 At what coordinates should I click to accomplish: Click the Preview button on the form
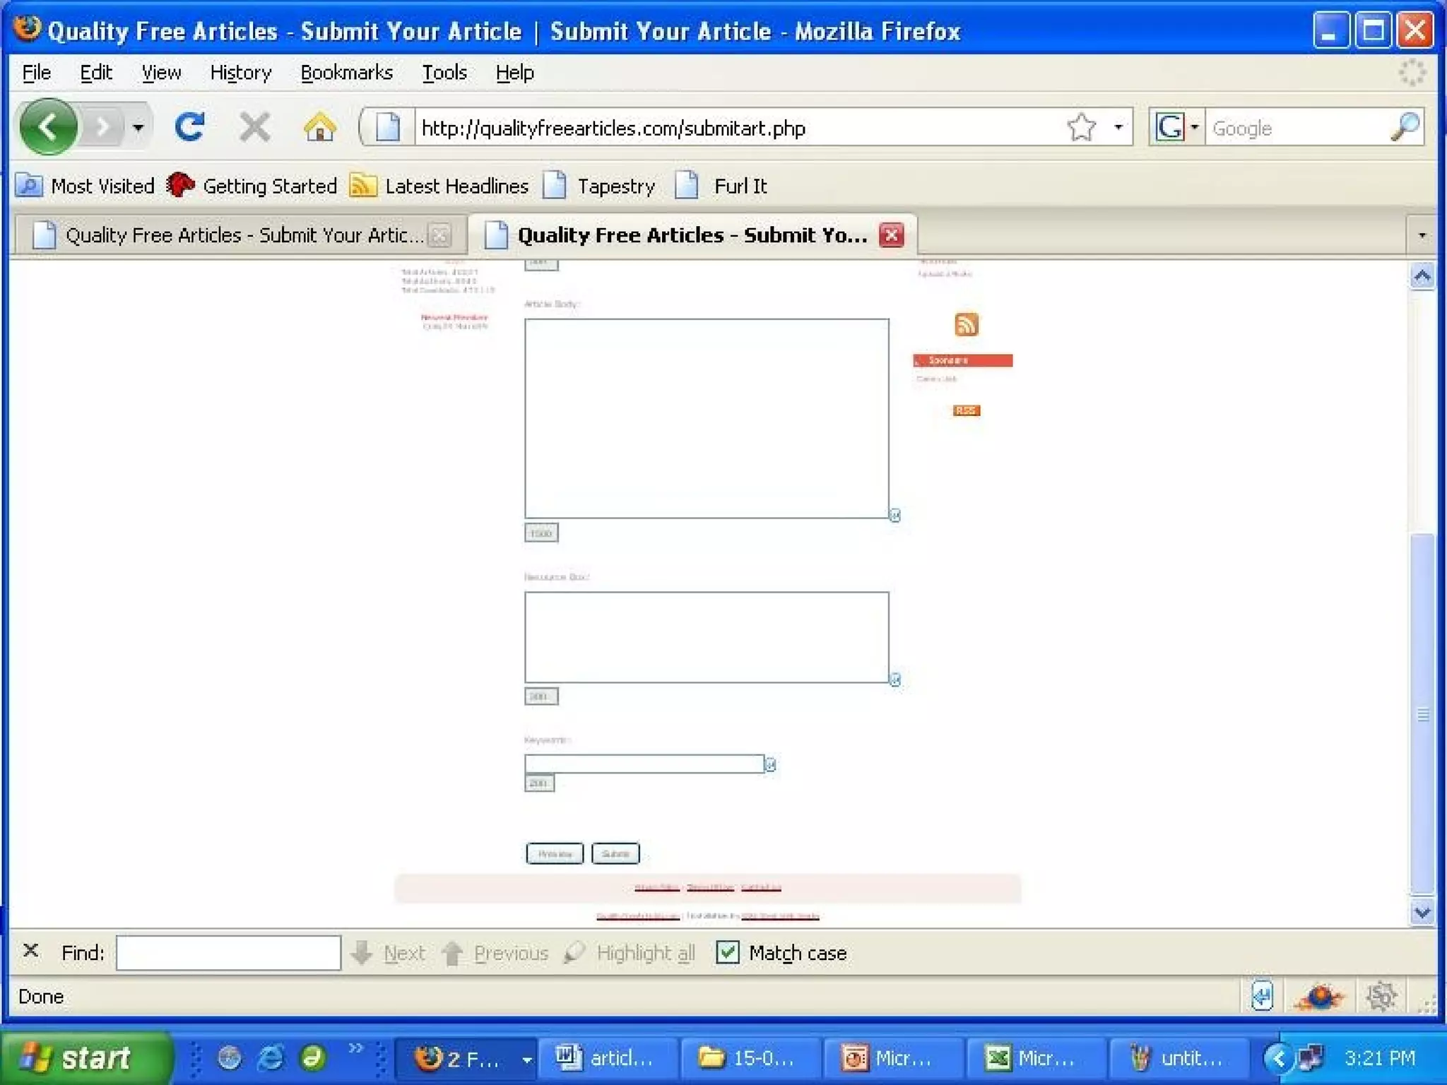pos(555,853)
